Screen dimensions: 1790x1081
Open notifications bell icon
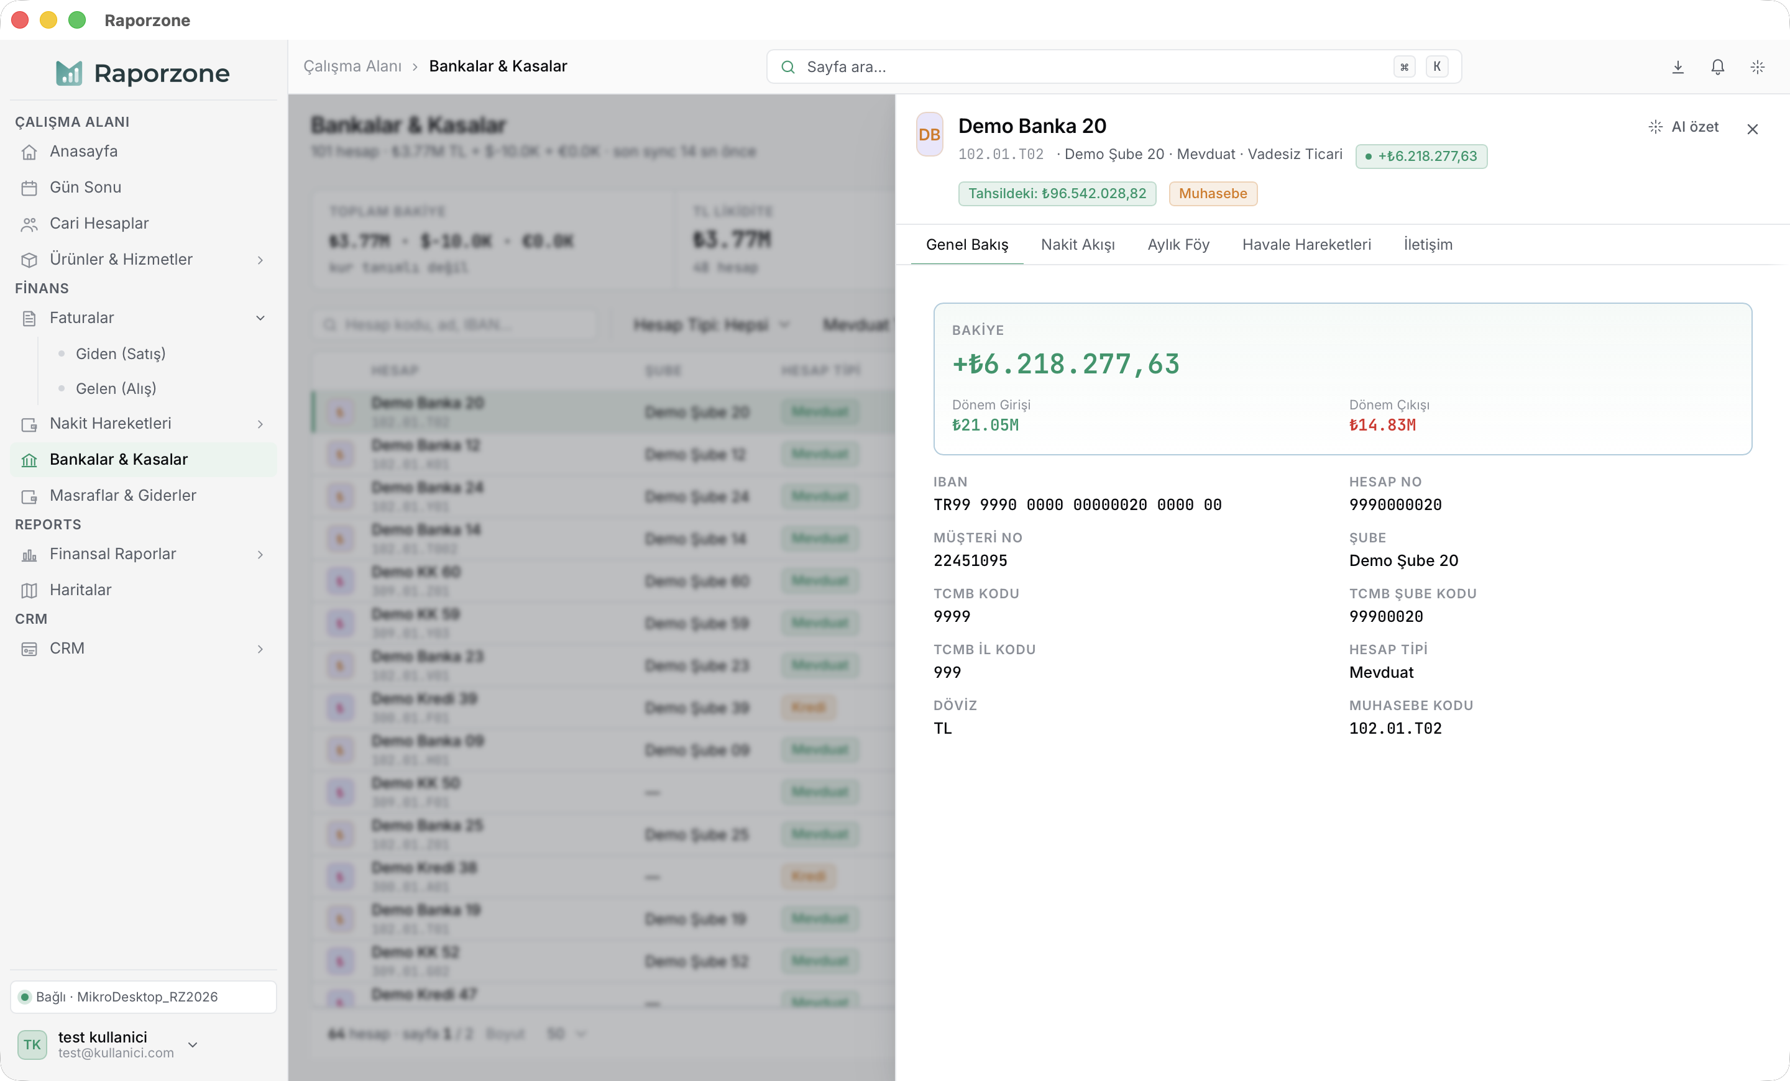[1717, 67]
